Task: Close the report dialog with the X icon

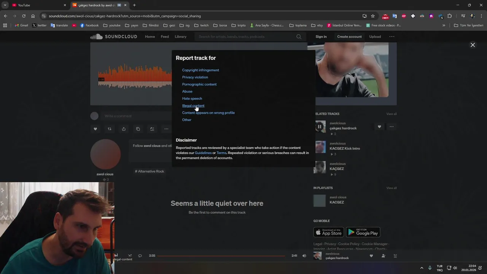Action: [473, 45]
